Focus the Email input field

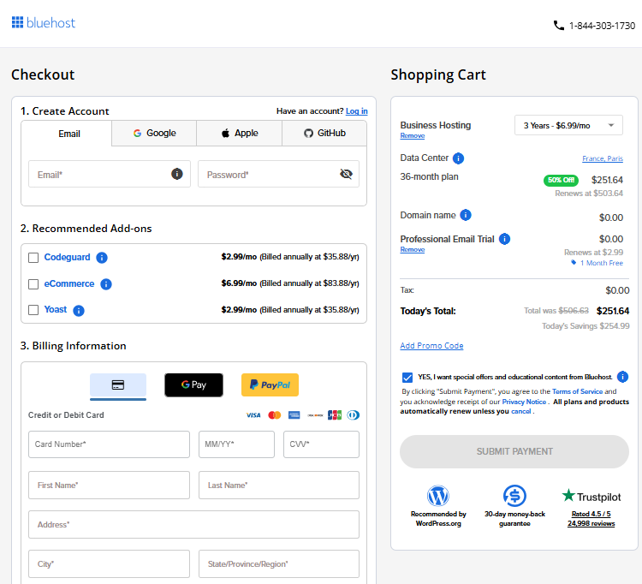[110, 174]
